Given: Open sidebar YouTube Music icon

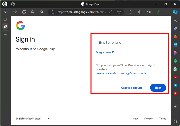Looking at the screenshot, I should (x=175, y=94).
